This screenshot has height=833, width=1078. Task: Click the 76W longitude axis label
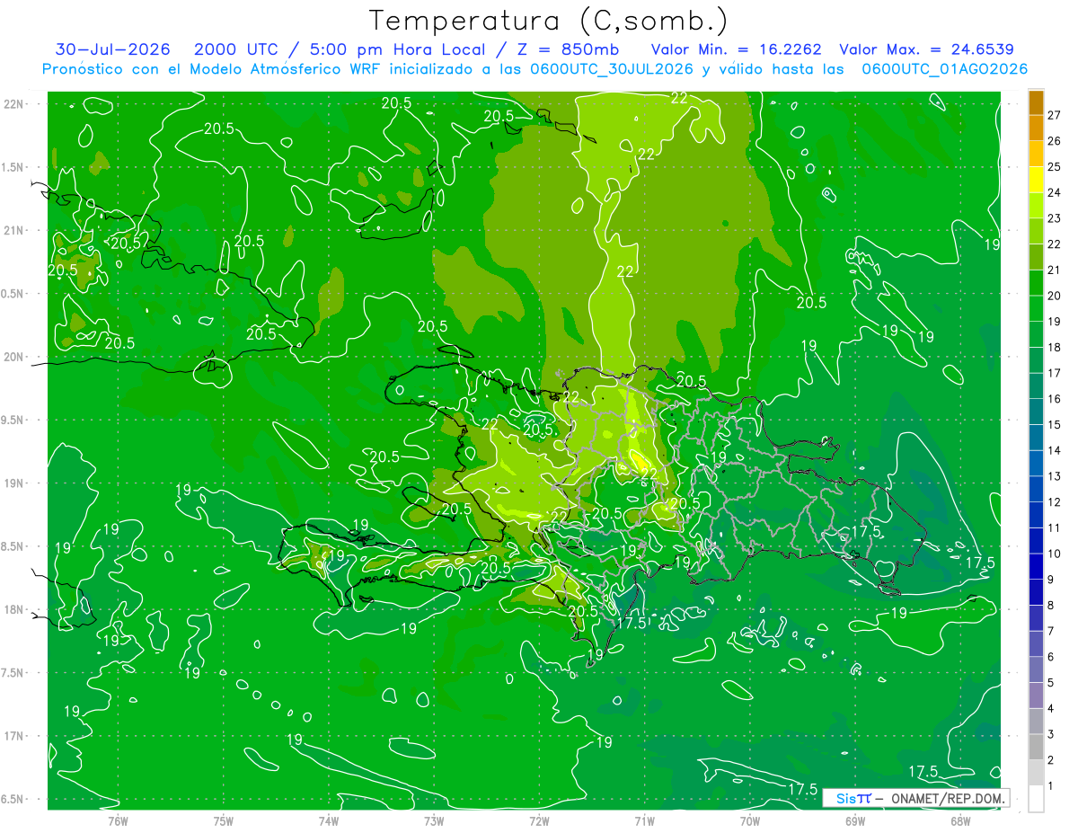point(118,820)
